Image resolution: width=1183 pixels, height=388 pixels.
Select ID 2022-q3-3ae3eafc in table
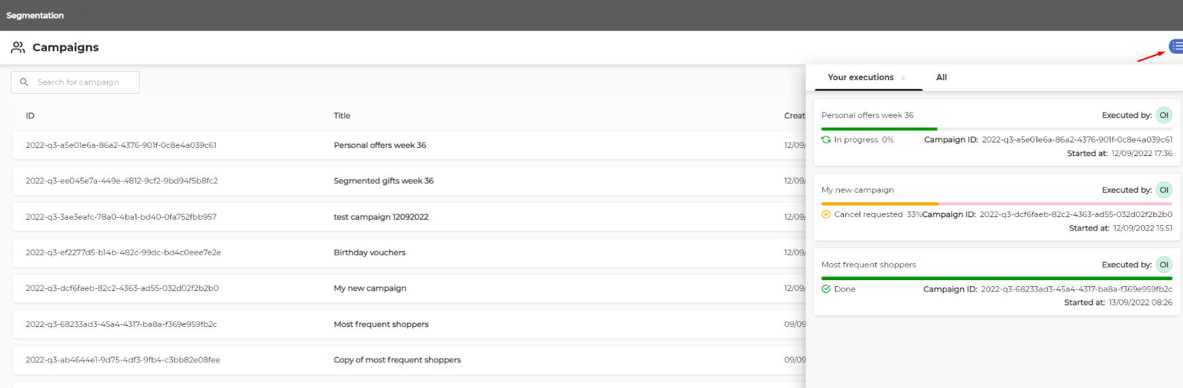click(121, 217)
